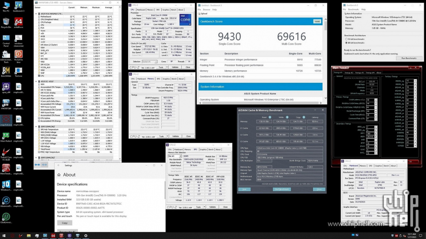426x239 pixels.
Task: Open Settings gear on the taskbar
Action: pos(86,236)
